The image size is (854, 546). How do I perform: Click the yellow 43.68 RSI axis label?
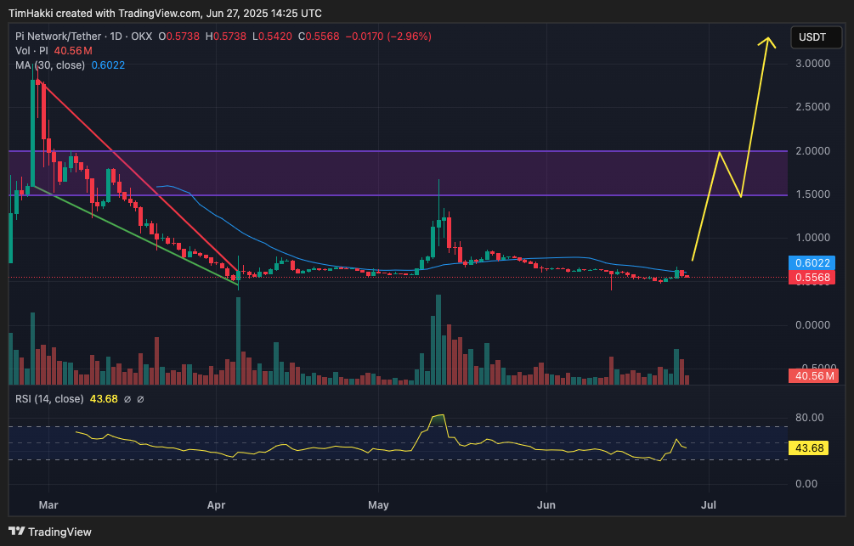[x=809, y=448]
